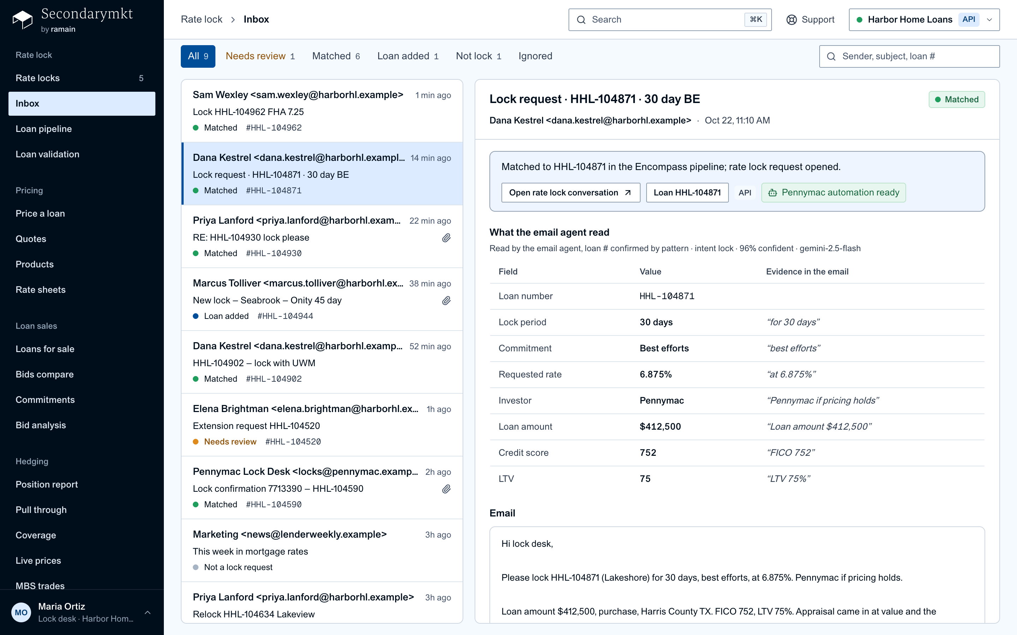Open Coverage in the sidebar

point(82,535)
